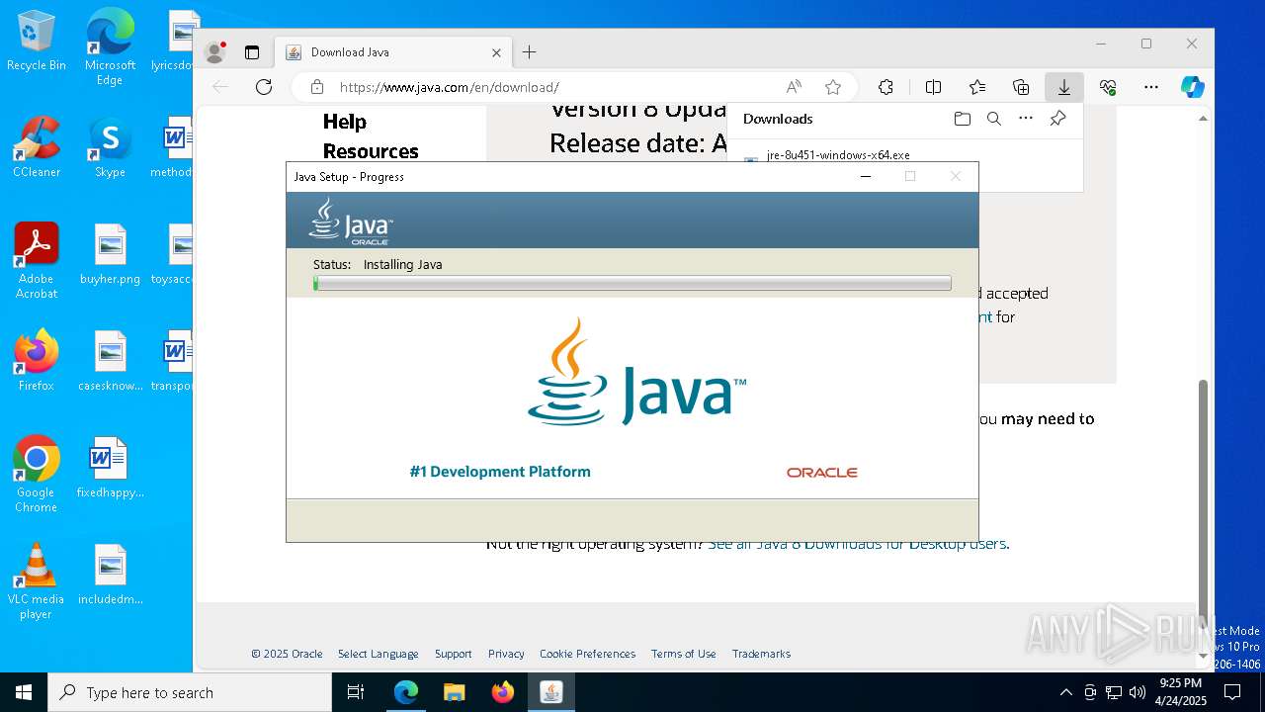Open the notification center icon

coord(1232,692)
